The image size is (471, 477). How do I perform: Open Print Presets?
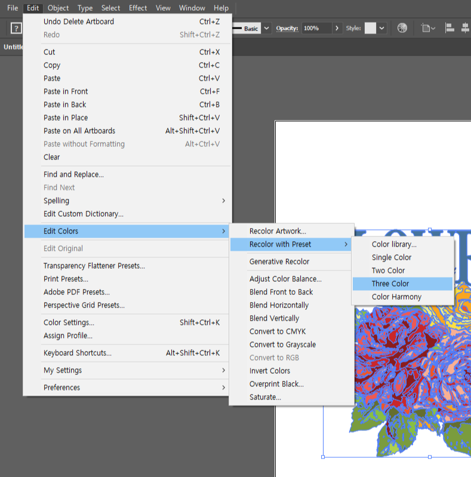pyautogui.click(x=127, y=279)
